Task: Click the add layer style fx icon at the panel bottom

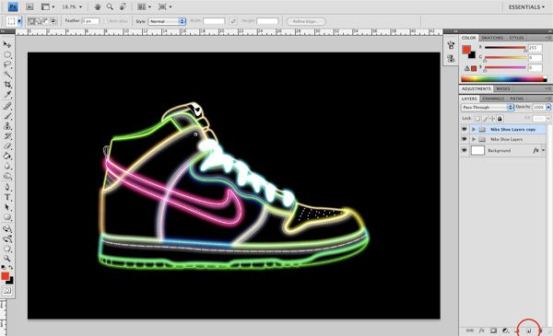Action: point(482,330)
